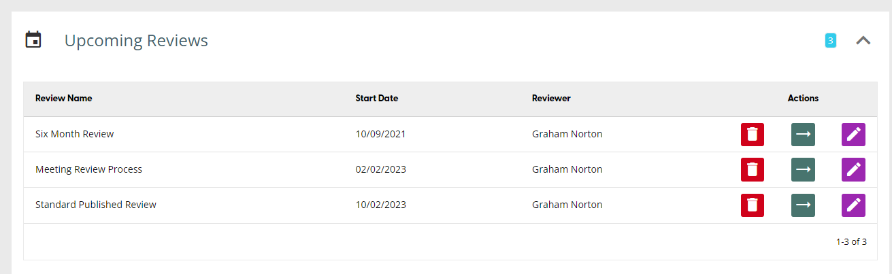Open Standard Published Review with arrow button
Viewport: 892px width, 274px height.
803,205
